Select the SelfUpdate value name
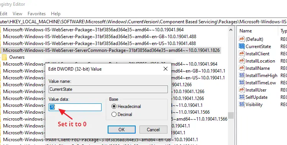287x145 pixels. [x=257, y=97]
